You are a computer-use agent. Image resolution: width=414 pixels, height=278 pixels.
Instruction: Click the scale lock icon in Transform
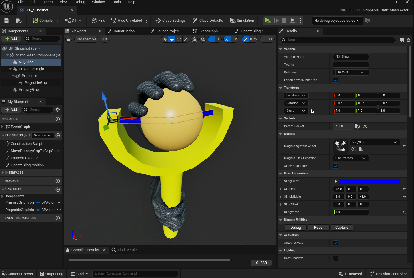(x=312, y=111)
